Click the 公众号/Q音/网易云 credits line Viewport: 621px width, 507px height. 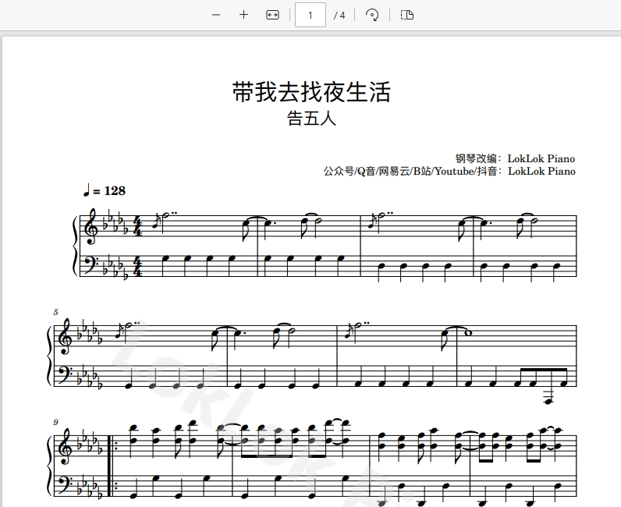[x=449, y=171]
